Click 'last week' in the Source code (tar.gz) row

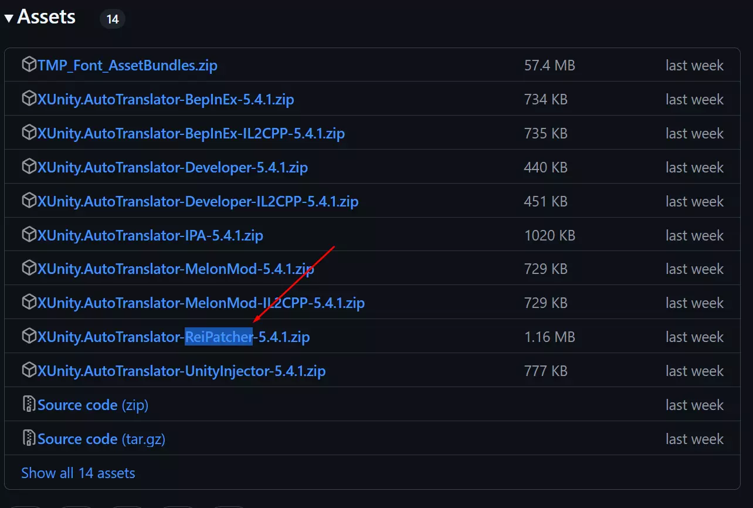click(695, 439)
